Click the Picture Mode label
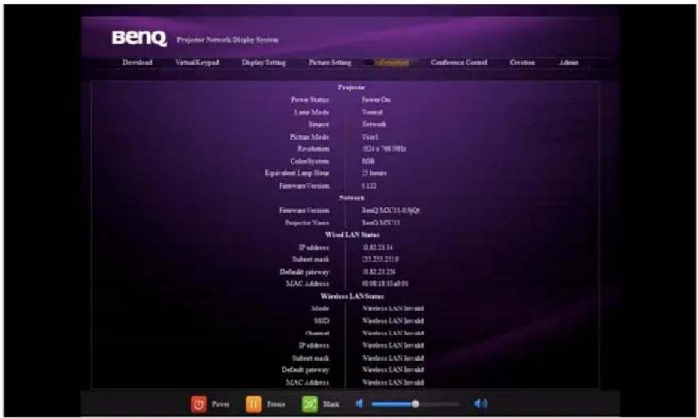This screenshot has width=698, height=418. [x=309, y=137]
